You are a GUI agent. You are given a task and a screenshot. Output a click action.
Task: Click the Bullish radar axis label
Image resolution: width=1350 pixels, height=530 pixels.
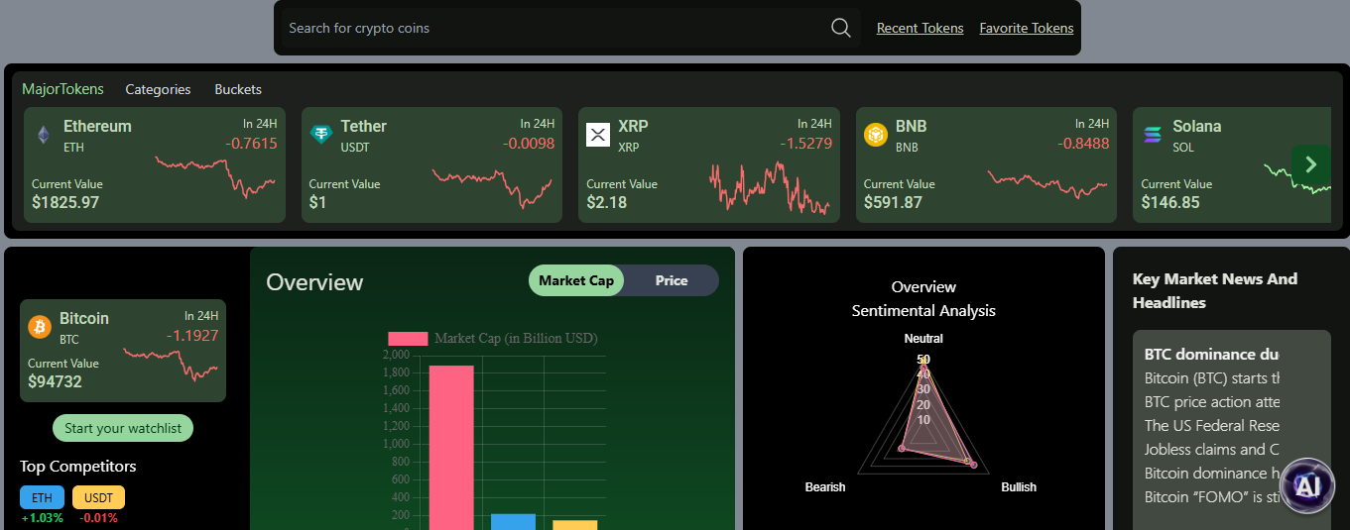(1019, 486)
